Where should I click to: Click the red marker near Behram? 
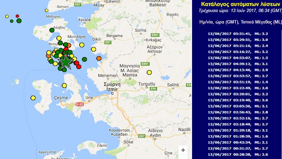tap(18, 16)
